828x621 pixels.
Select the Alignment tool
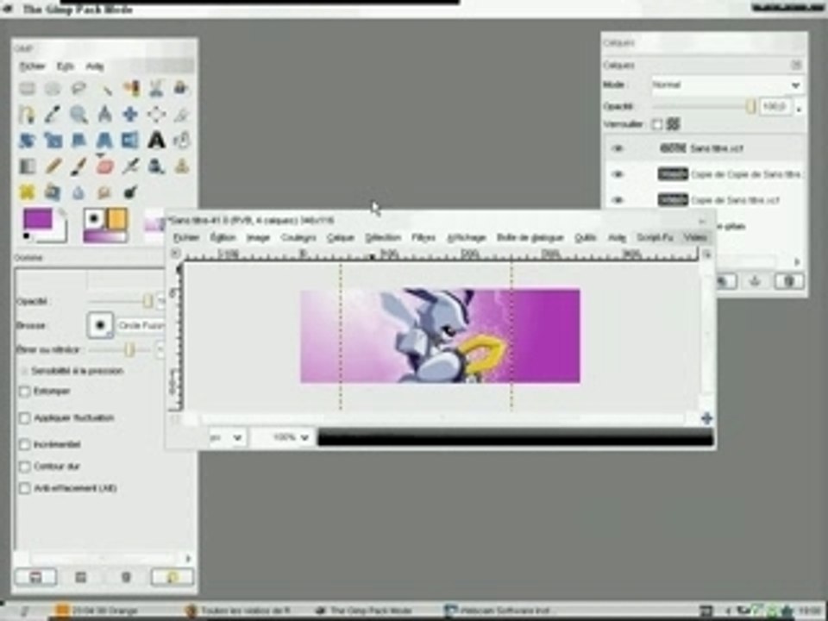[x=156, y=114]
